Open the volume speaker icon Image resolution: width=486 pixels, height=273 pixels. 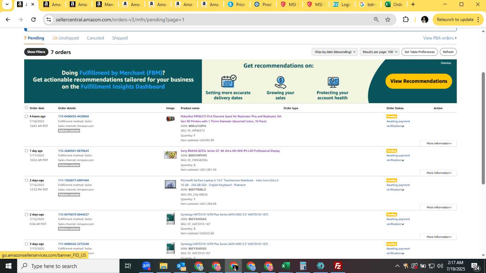coord(440,266)
